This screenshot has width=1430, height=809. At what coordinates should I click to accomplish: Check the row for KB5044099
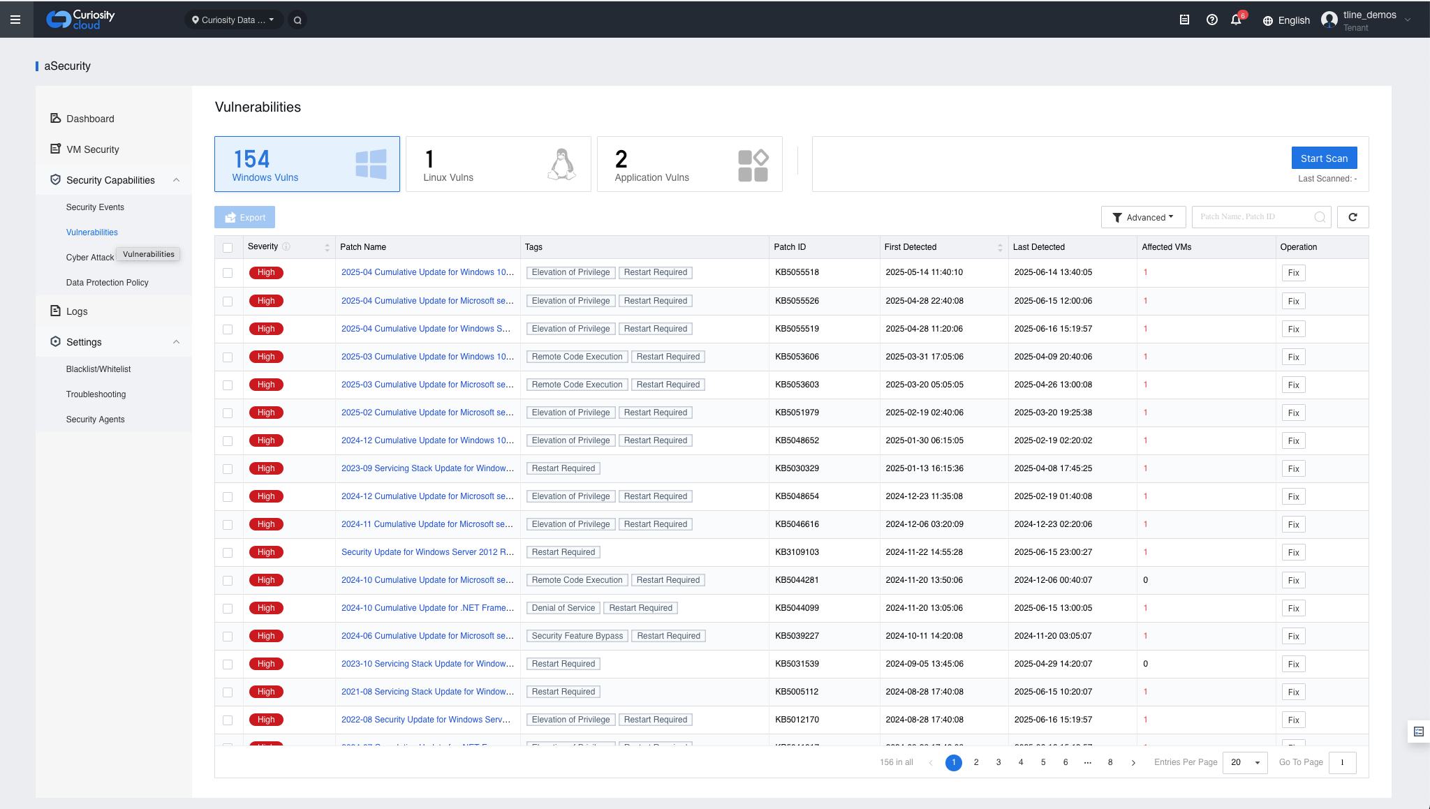(228, 608)
